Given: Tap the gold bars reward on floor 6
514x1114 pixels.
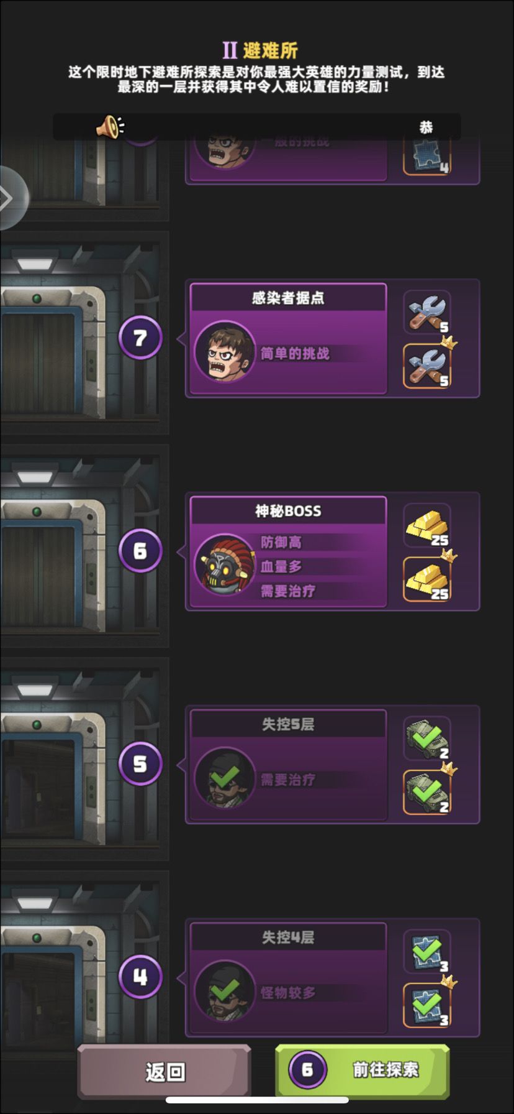Looking at the screenshot, I should [x=427, y=526].
